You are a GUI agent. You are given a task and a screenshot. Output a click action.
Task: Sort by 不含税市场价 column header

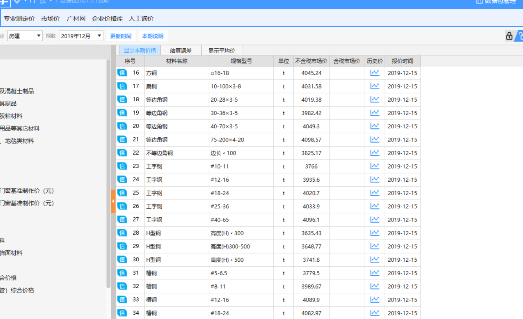(311, 61)
